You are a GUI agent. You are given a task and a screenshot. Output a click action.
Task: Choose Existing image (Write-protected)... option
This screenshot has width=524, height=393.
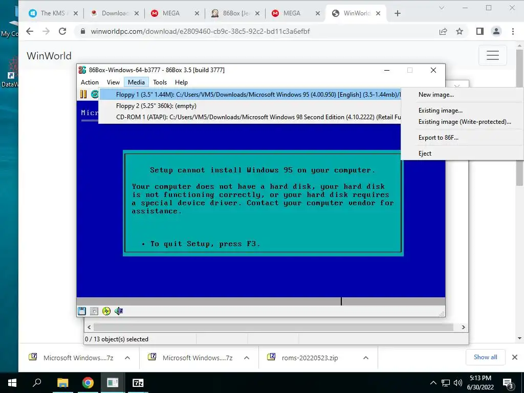[x=463, y=122]
